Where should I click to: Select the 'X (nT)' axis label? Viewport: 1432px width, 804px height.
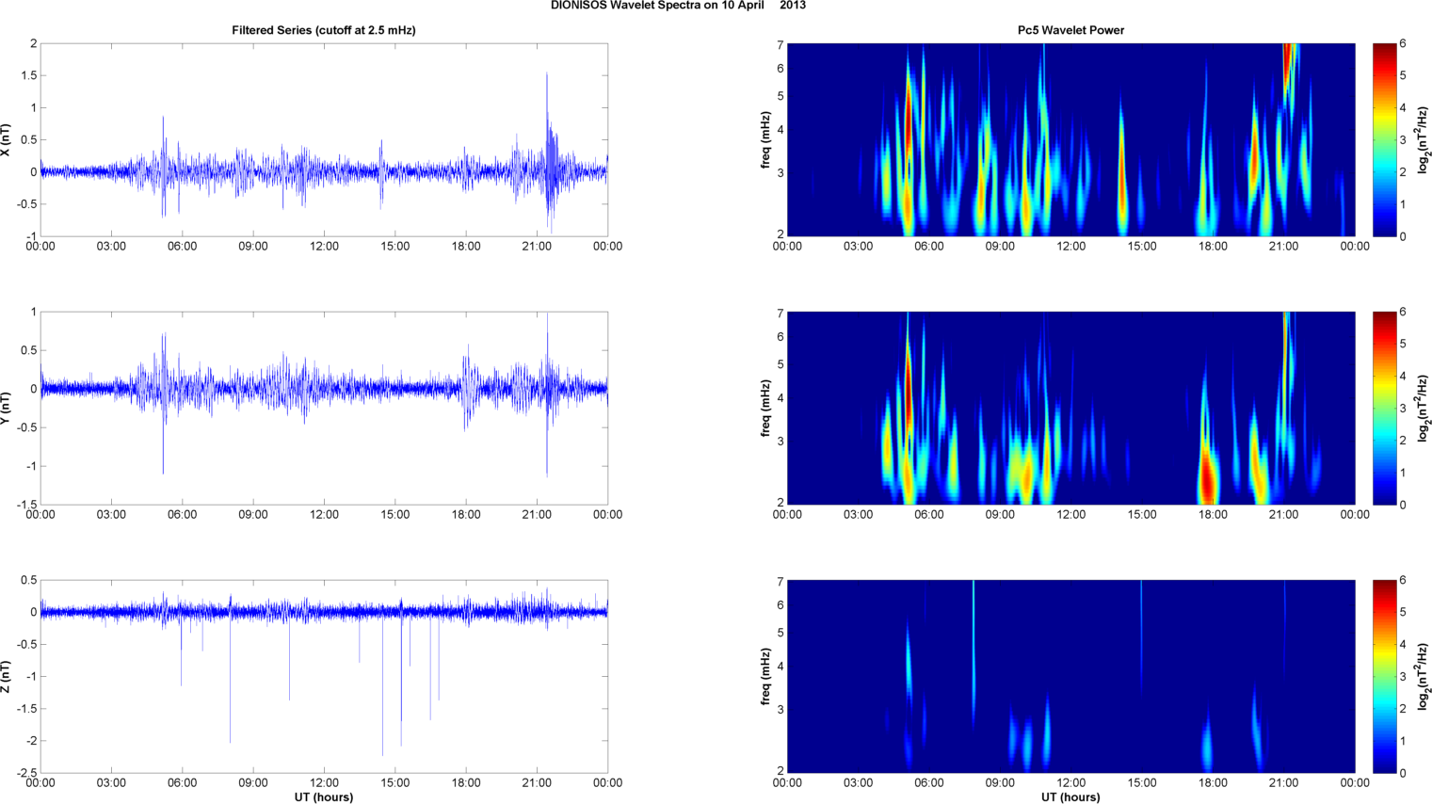coord(6,140)
